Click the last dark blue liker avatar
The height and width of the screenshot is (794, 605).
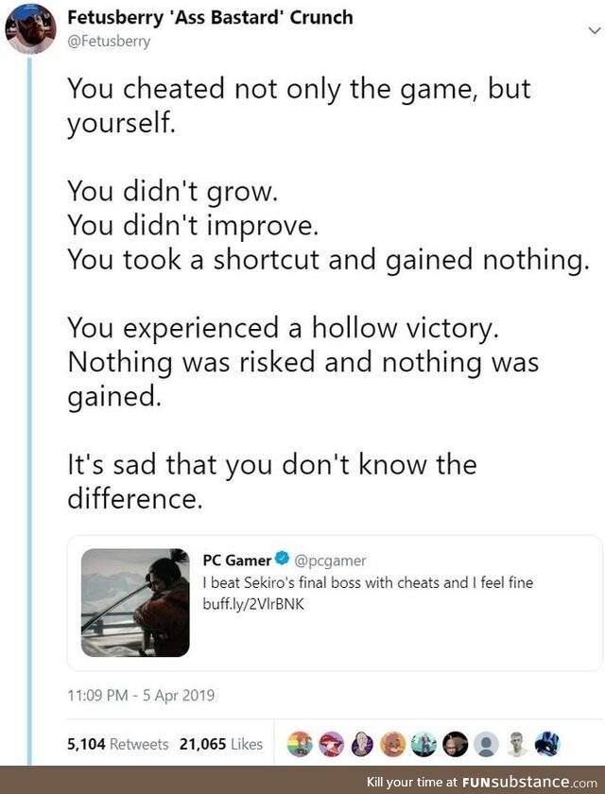point(546,744)
